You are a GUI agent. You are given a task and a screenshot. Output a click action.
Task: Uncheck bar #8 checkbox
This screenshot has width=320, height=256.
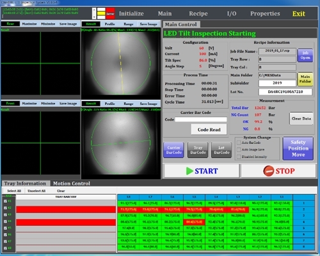pyautogui.click(x=5, y=248)
